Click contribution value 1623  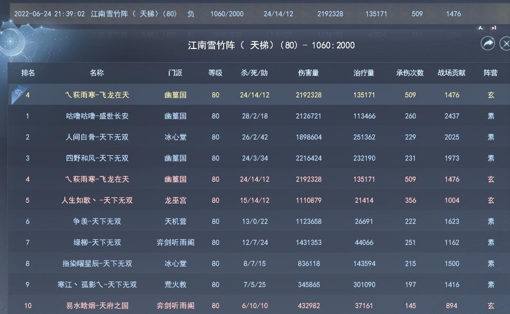[452, 221]
